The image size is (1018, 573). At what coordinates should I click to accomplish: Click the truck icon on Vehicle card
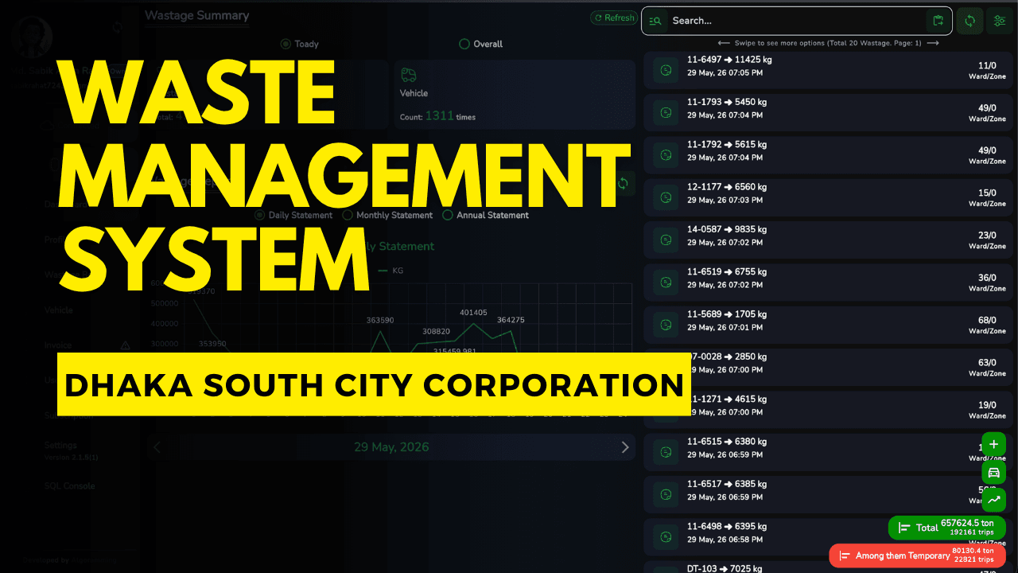(x=409, y=74)
